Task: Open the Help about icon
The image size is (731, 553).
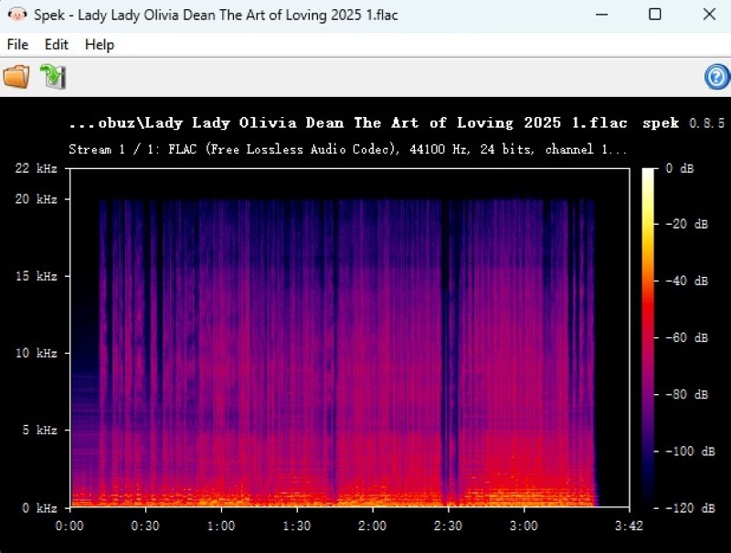Action: point(717,77)
